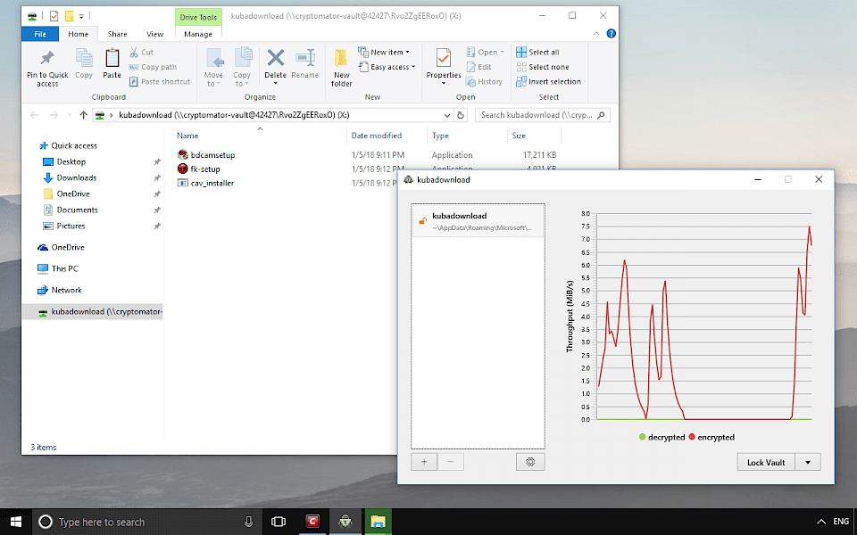Open the File menu tab
Image resolution: width=857 pixels, height=535 pixels.
[x=40, y=34]
